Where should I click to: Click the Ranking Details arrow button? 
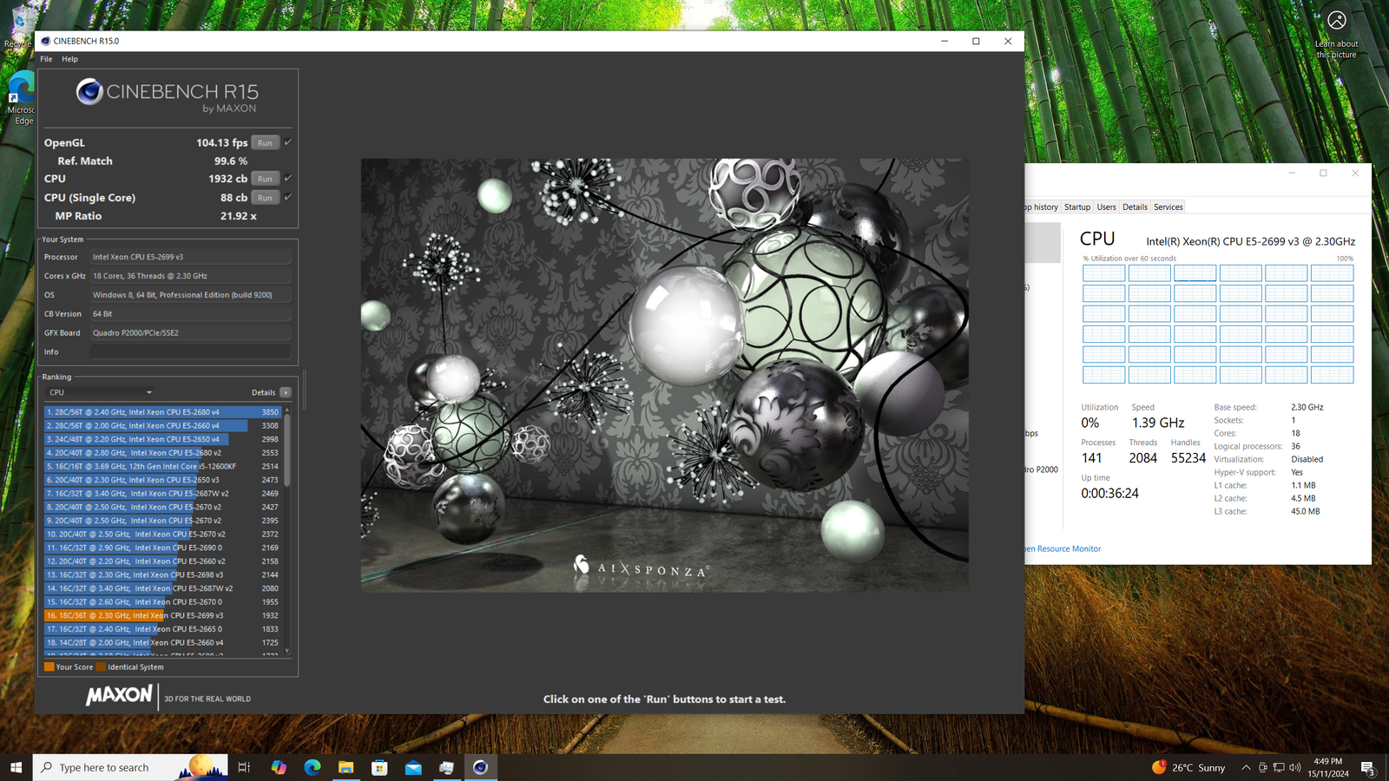(286, 392)
